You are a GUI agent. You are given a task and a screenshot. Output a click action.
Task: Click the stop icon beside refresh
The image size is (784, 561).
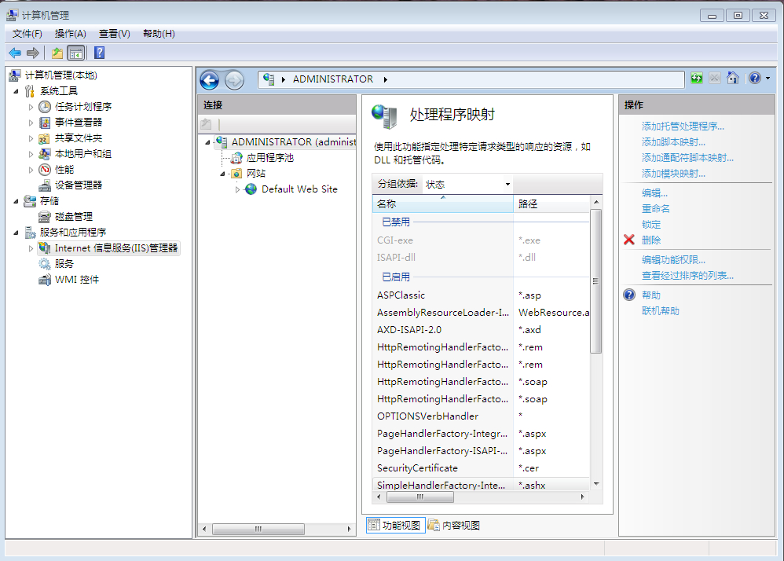pos(715,78)
